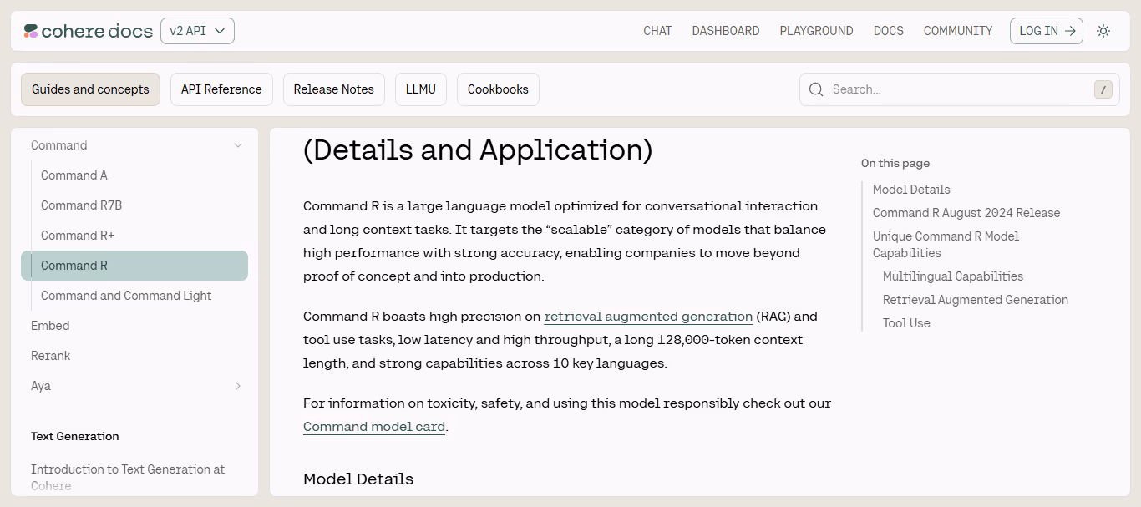This screenshot has width=1141, height=507.
Task: Click the Text Generation sidebar heading
Action: click(75, 436)
